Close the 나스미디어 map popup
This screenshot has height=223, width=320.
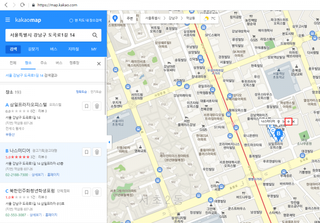point(294,121)
